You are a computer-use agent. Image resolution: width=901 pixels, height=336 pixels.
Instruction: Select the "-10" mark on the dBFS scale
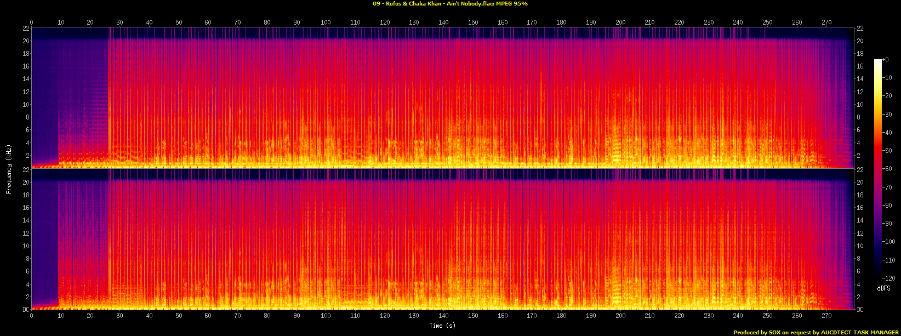click(888, 78)
